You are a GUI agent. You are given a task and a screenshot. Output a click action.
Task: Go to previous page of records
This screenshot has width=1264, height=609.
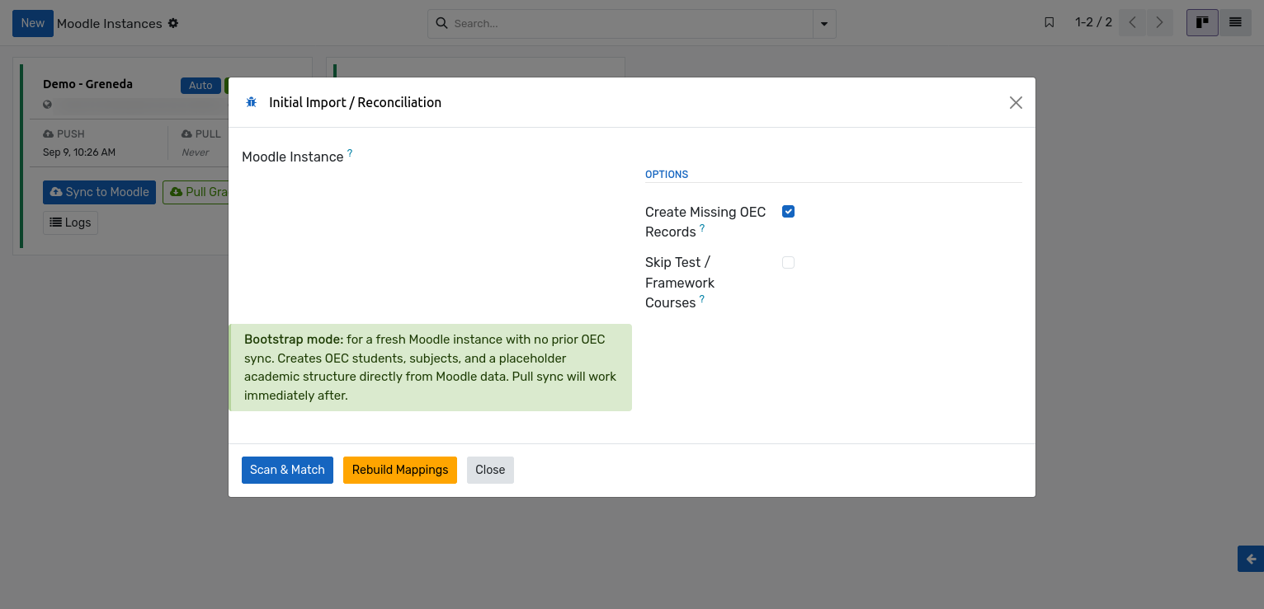(1133, 23)
